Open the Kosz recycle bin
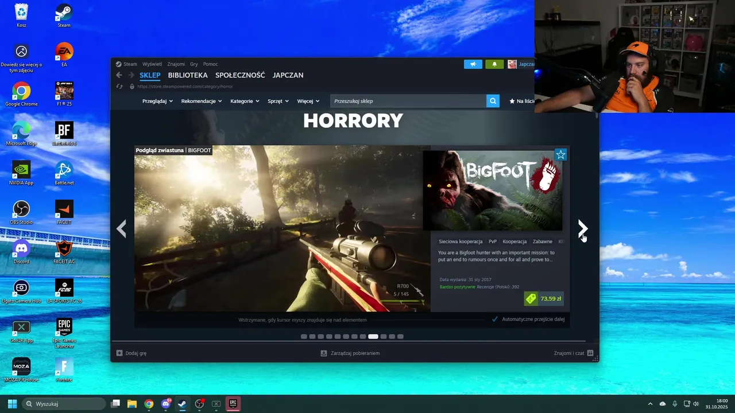This screenshot has width=735, height=413. tap(21, 15)
